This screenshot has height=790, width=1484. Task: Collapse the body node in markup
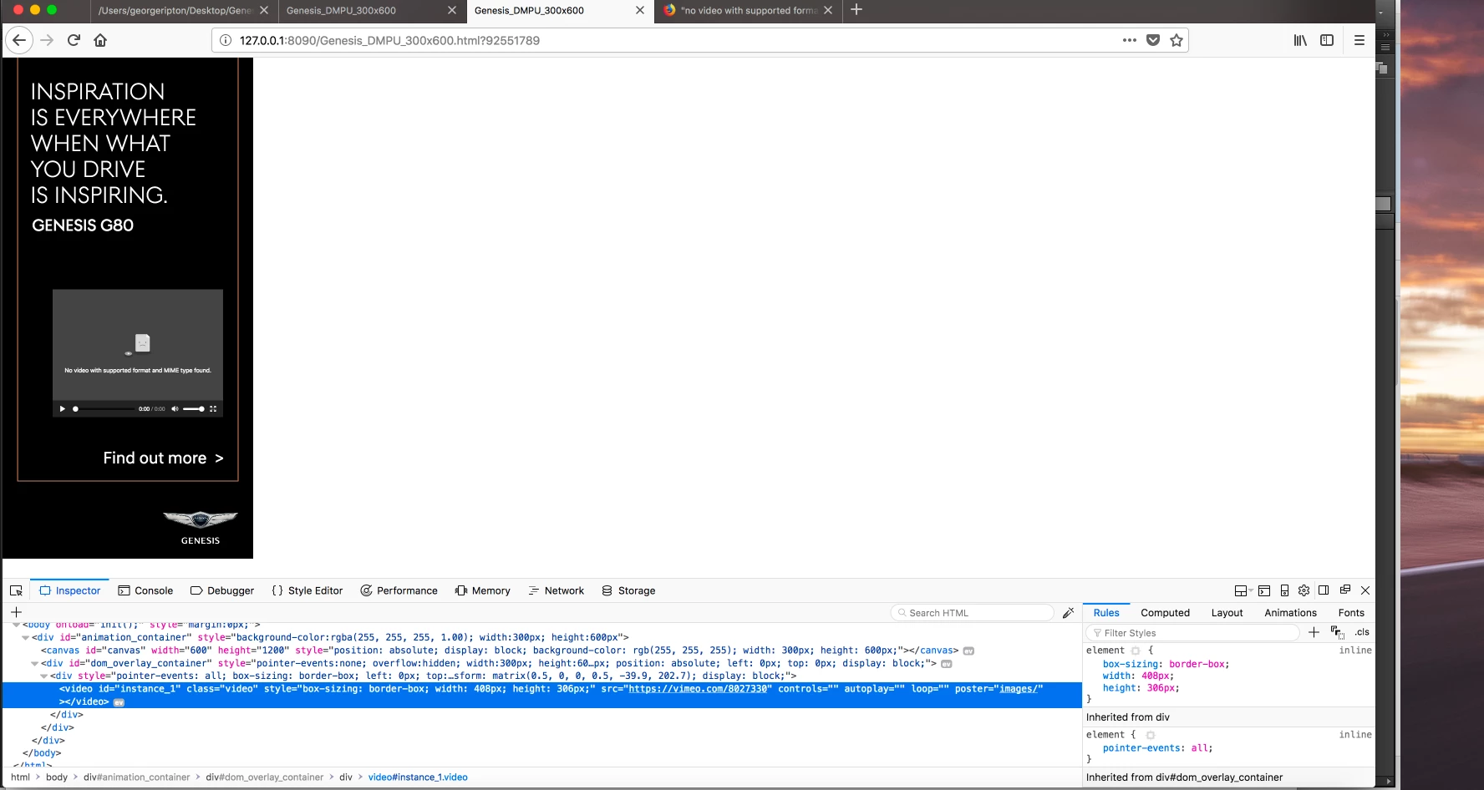(x=16, y=625)
